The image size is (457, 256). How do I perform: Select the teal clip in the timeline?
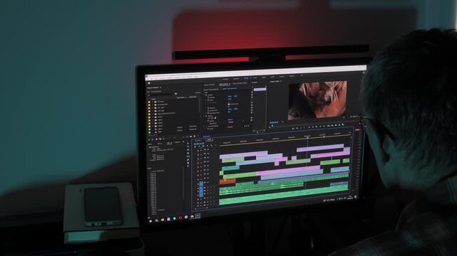pyautogui.click(x=230, y=169)
